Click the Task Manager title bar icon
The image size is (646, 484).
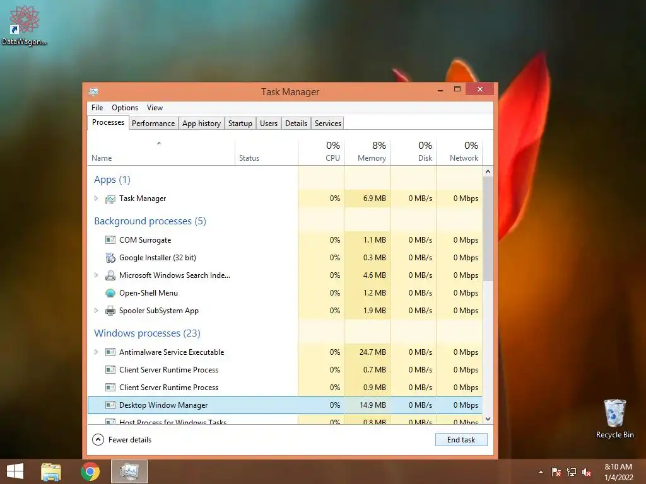pyautogui.click(x=93, y=91)
